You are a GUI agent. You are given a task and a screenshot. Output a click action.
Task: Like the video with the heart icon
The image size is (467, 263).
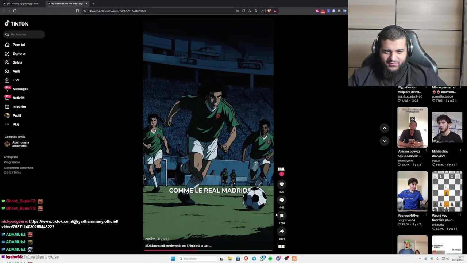tap(282, 184)
